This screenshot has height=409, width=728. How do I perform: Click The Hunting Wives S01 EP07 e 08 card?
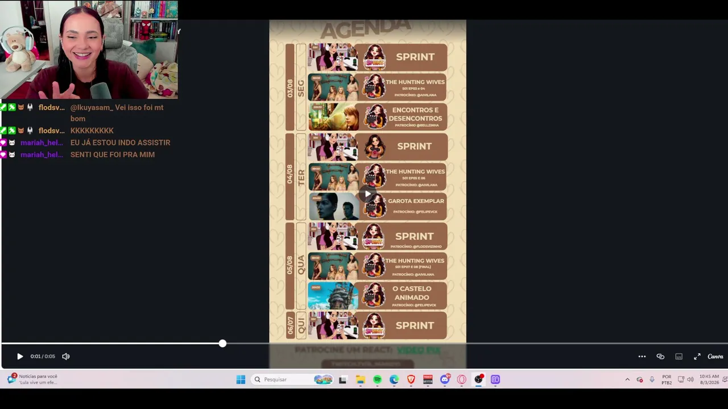point(378,266)
